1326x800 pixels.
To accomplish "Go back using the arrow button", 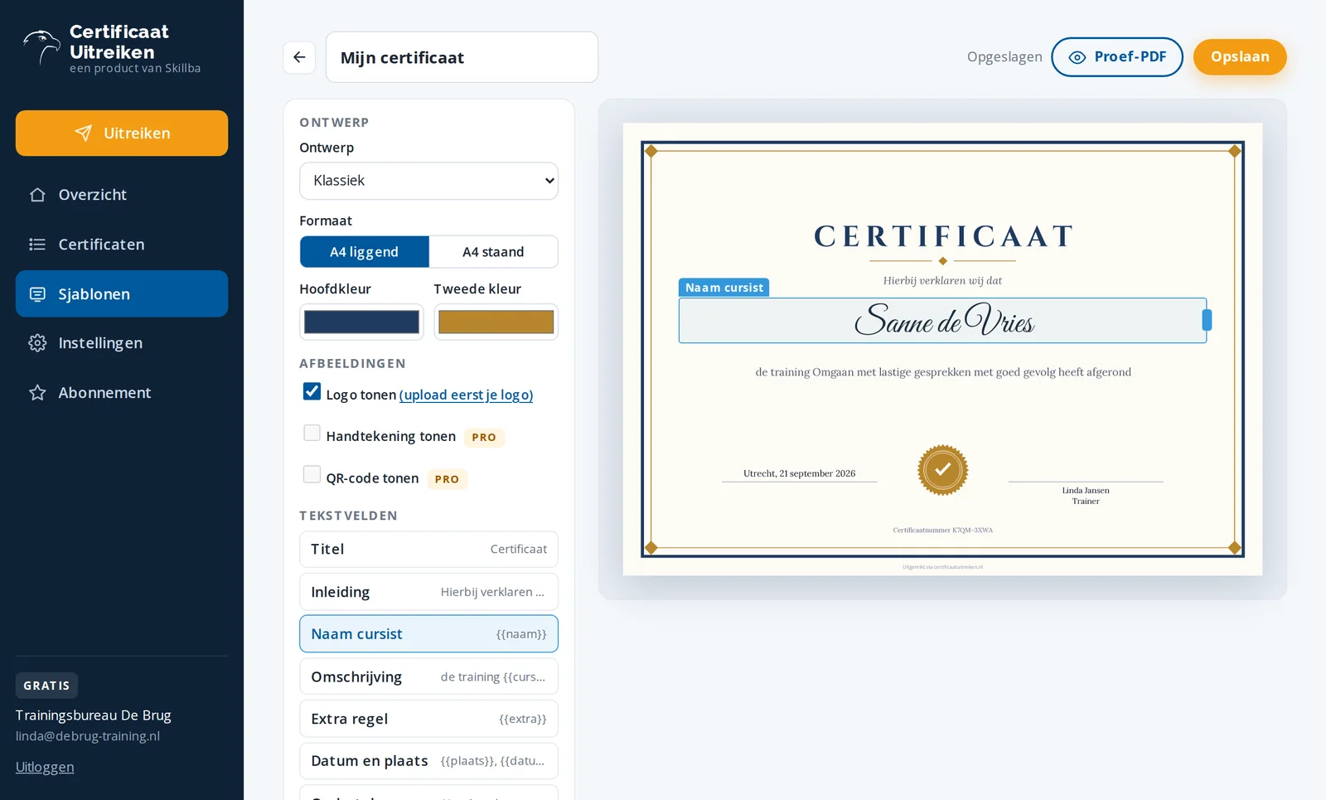I will pos(299,57).
